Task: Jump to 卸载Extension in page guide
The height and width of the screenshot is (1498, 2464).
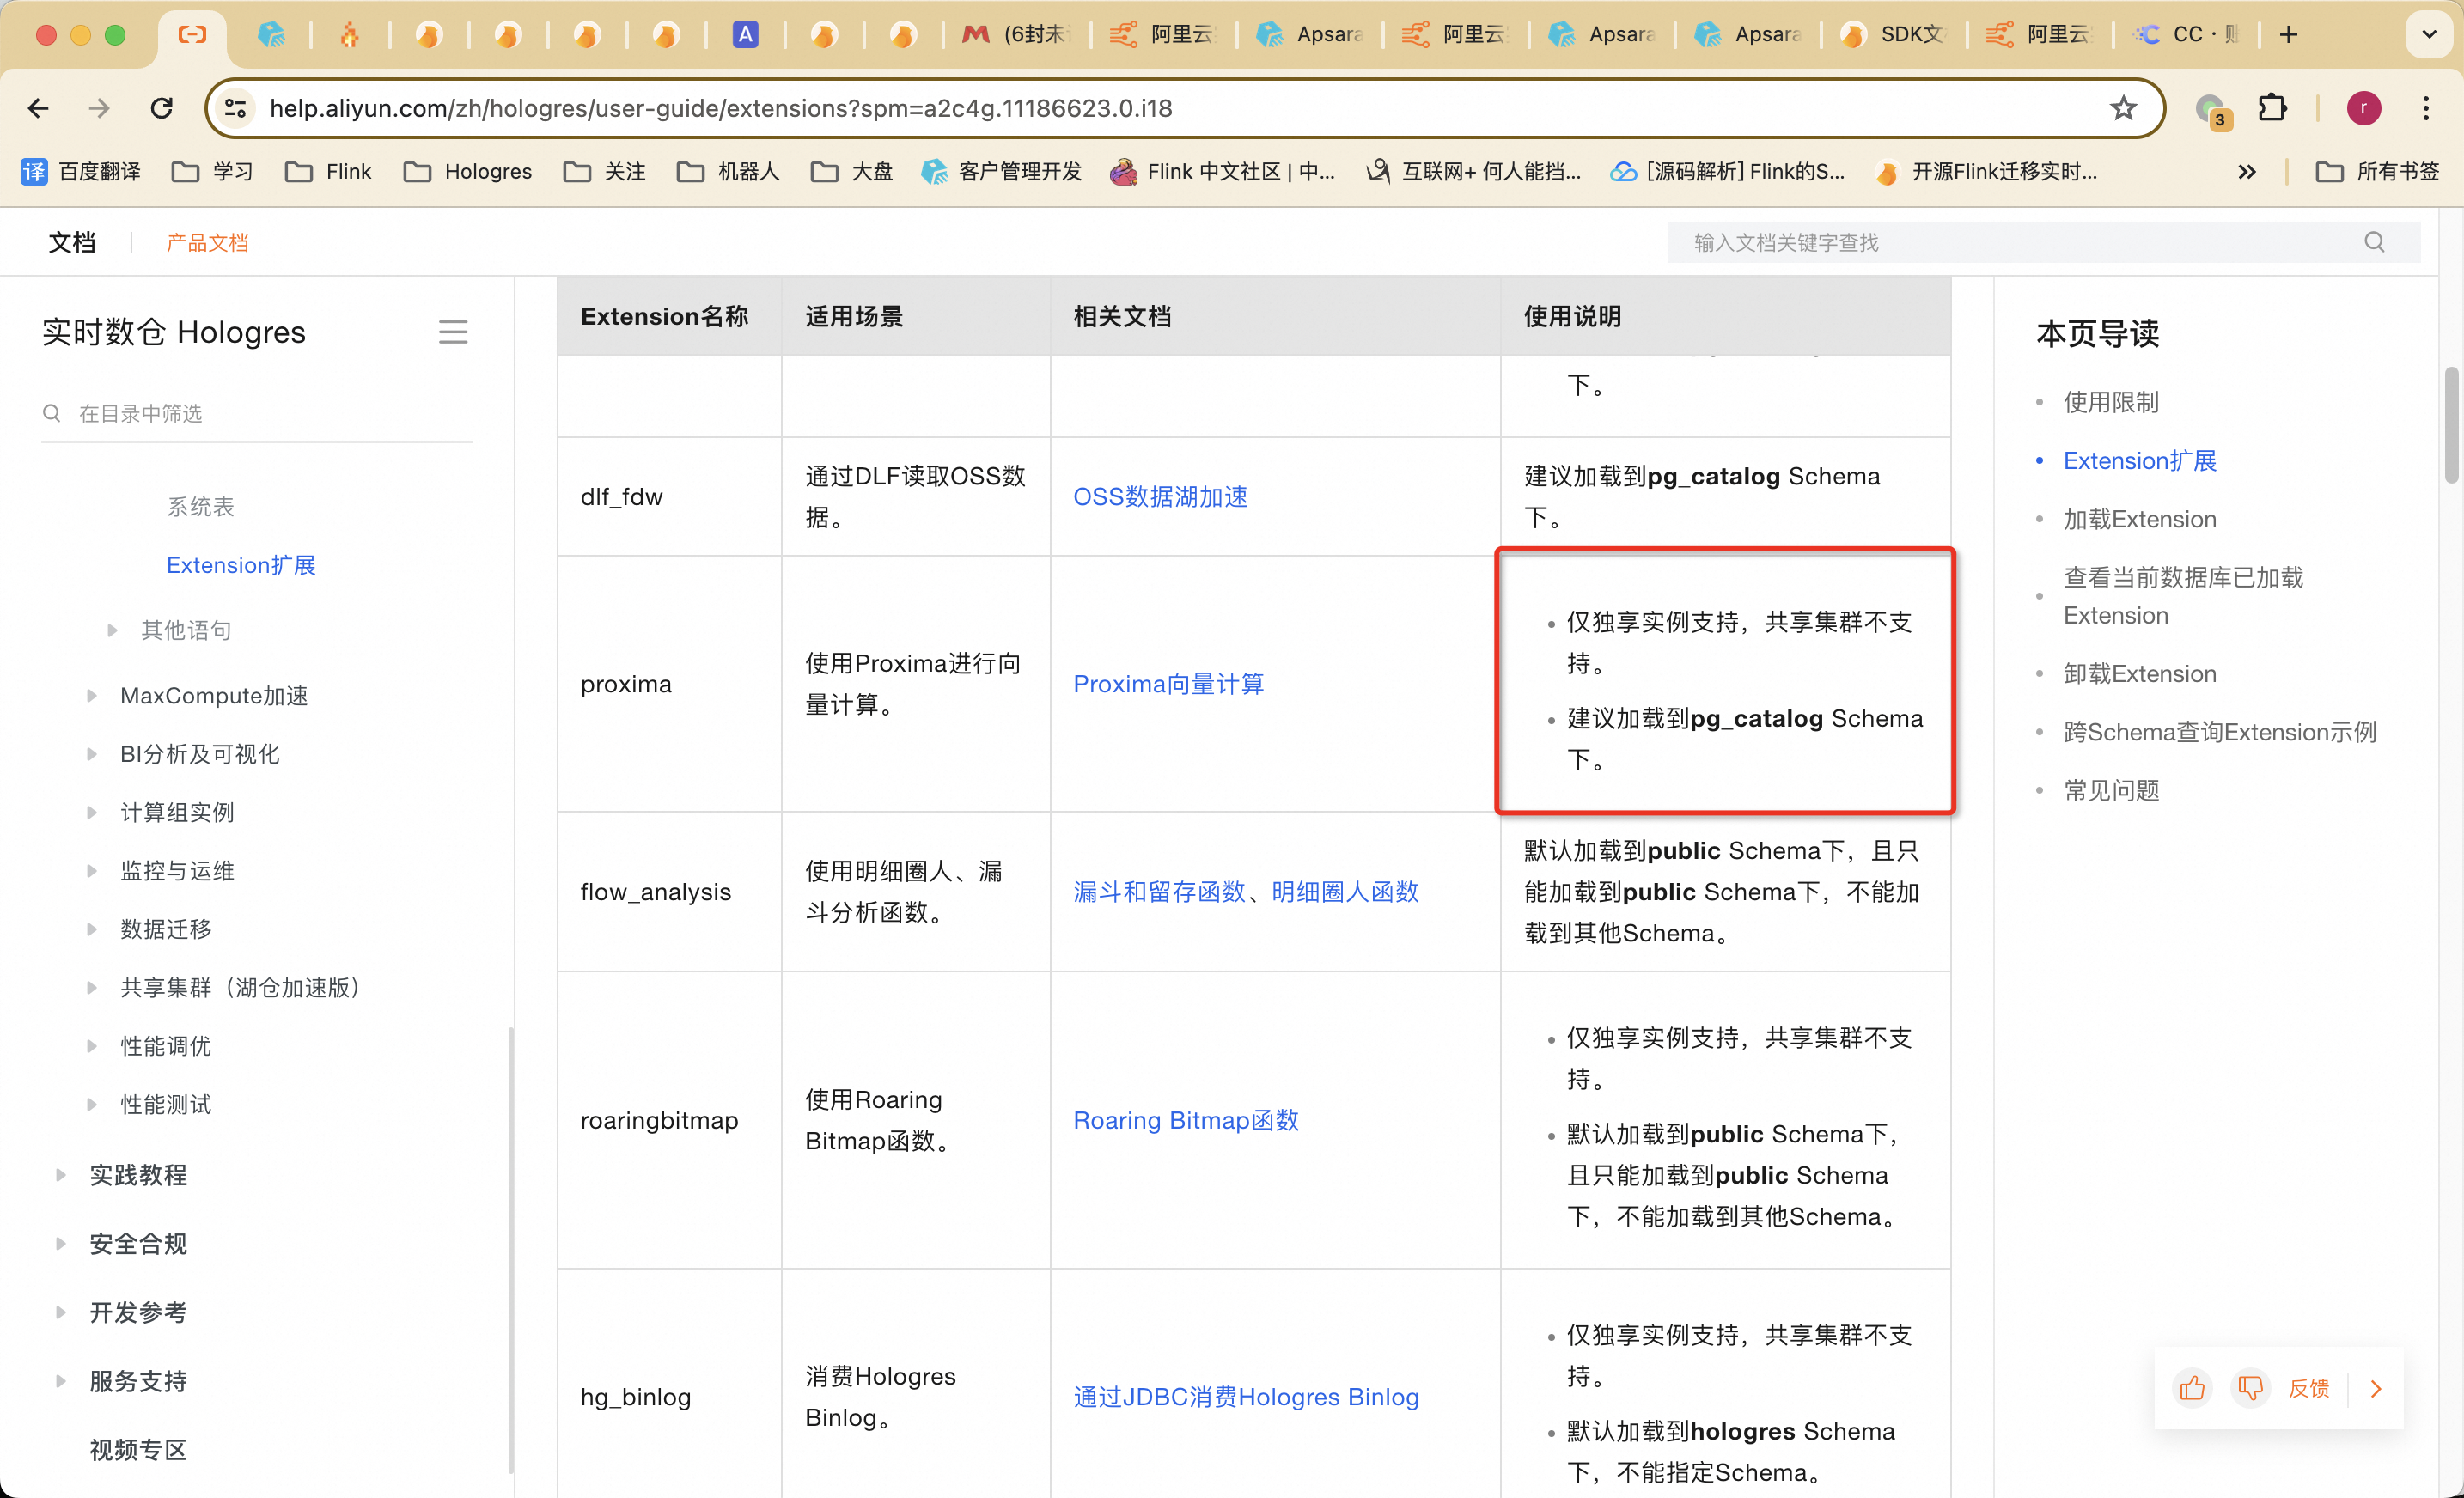Action: [2140, 674]
